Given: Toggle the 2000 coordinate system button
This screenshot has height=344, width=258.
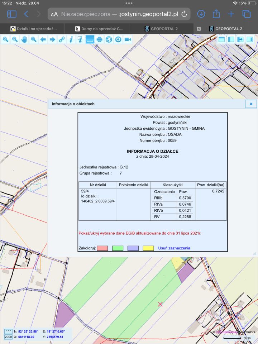Looking at the screenshot, I should (8, 337).
